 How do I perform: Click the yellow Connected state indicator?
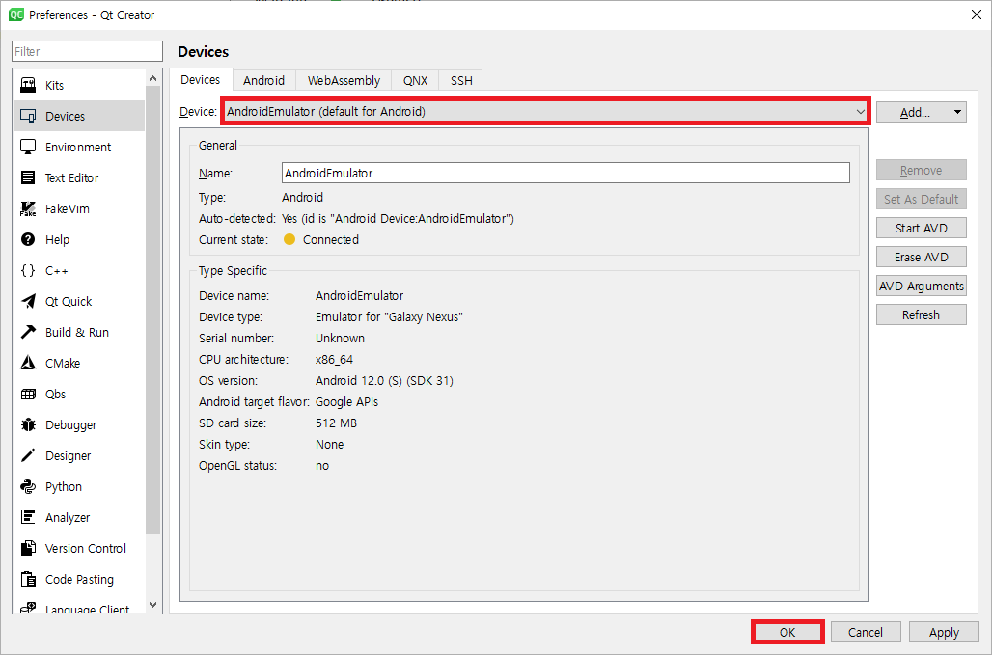[289, 239]
